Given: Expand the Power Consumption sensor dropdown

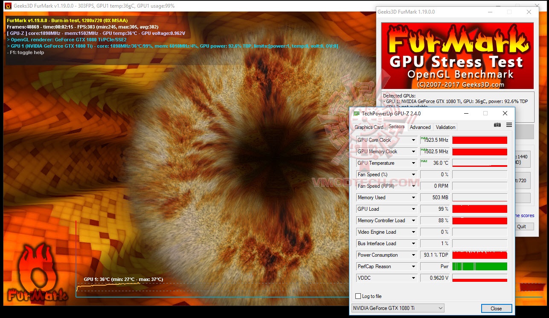Looking at the screenshot, I should [413, 255].
